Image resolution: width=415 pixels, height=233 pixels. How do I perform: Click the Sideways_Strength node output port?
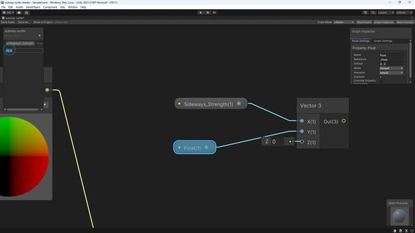[239, 104]
